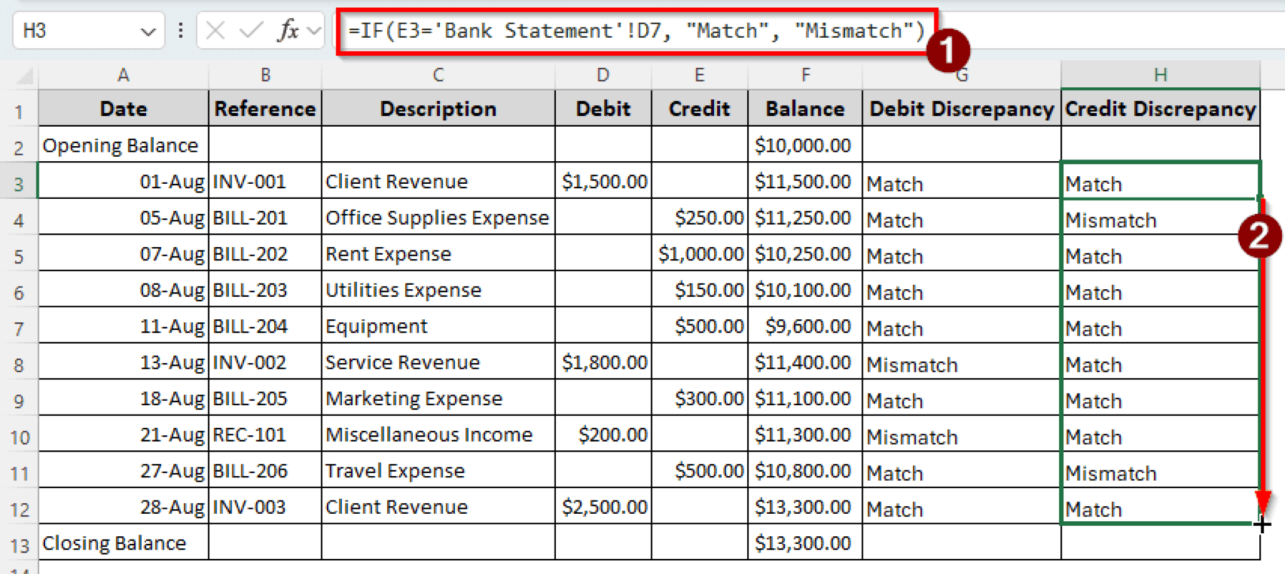This screenshot has width=1285, height=574.
Task: Click the X icon to cancel formula entry
Action: (x=214, y=29)
